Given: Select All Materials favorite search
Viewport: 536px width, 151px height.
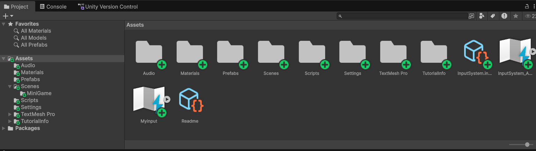Looking at the screenshot, I should tap(36, 31).
